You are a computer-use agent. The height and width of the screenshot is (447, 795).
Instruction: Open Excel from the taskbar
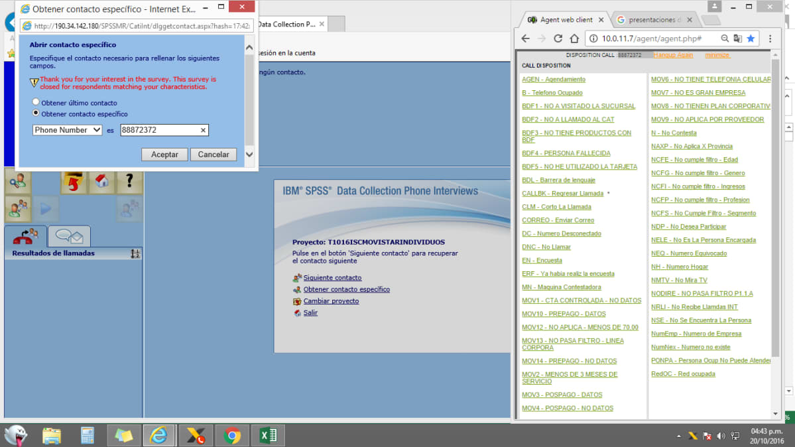(269, 435)
